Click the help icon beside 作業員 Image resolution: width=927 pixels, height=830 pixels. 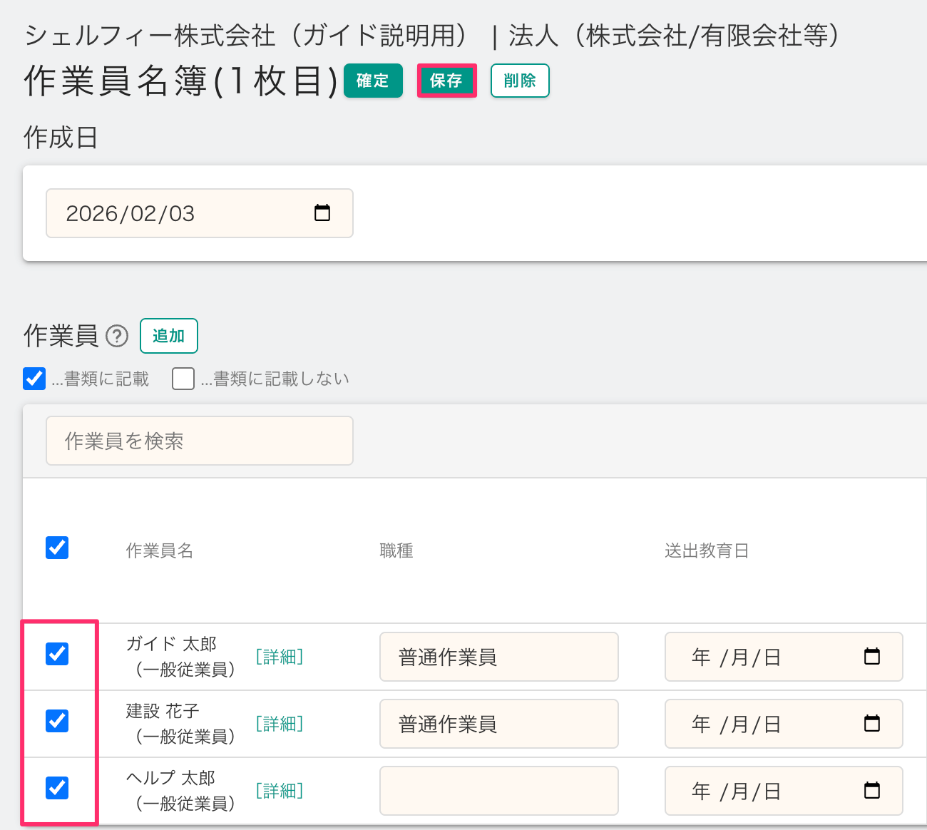pos(117,336)
